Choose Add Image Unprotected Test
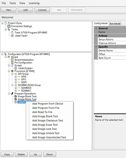 49,137
